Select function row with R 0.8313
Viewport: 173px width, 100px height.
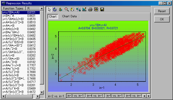pos(21,52)
